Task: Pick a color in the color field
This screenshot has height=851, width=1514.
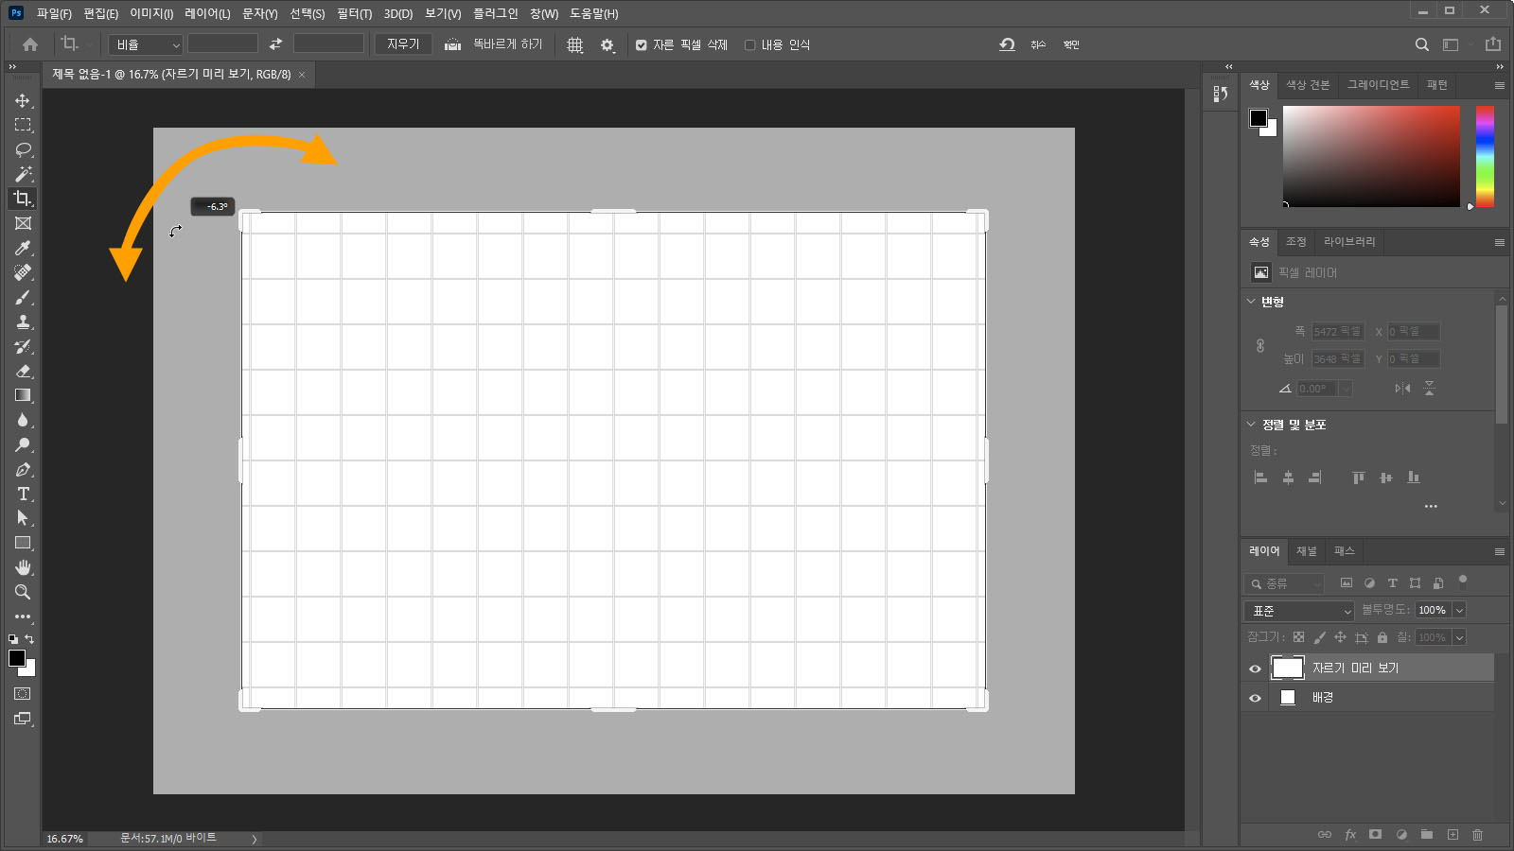Action: coord(1371,156)
